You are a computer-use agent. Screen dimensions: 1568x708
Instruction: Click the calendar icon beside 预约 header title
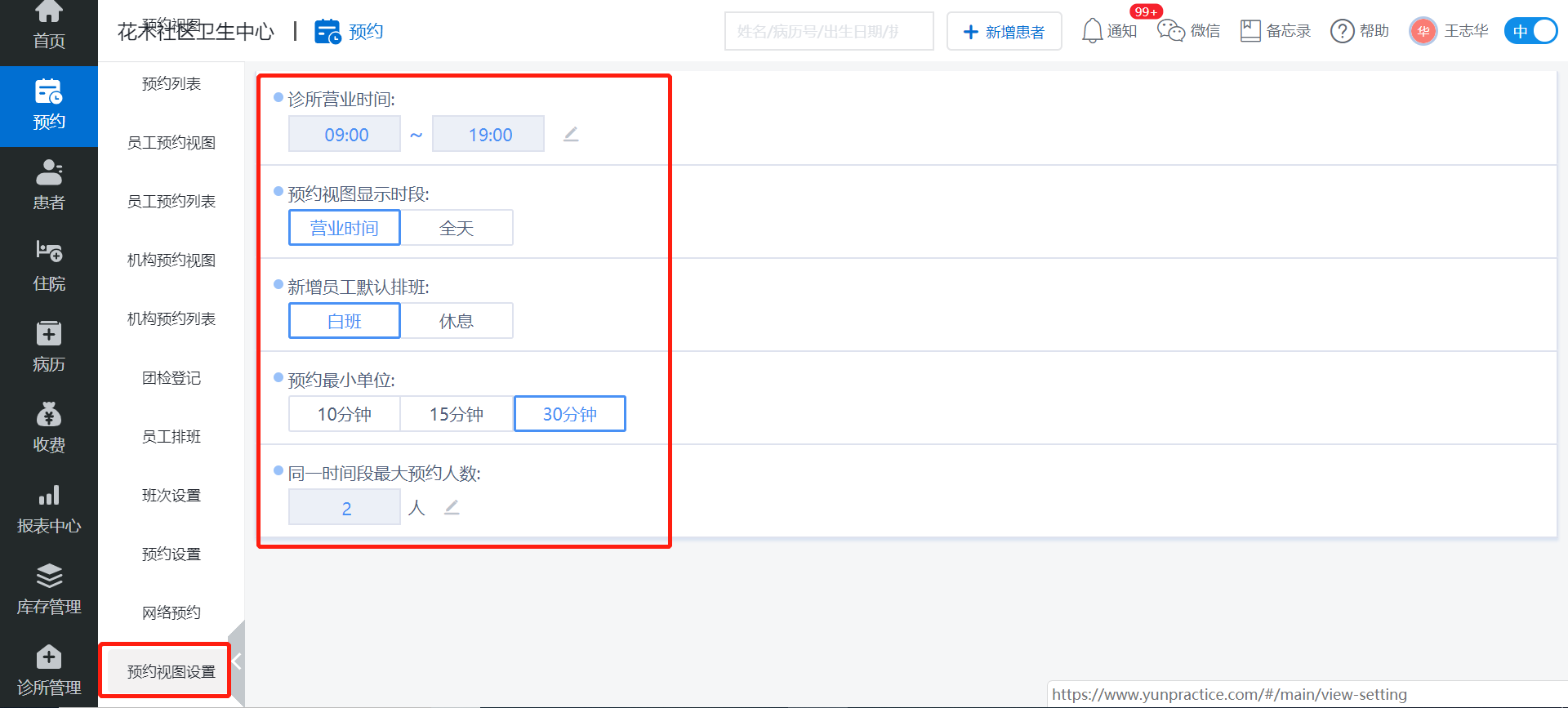[327, 31]
